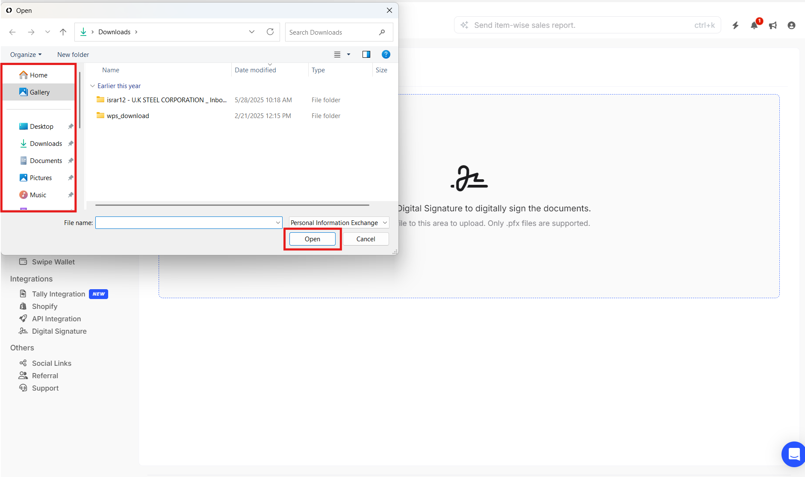
Task: Click the pin icon beside Music
Action: (x=71, y=195)
